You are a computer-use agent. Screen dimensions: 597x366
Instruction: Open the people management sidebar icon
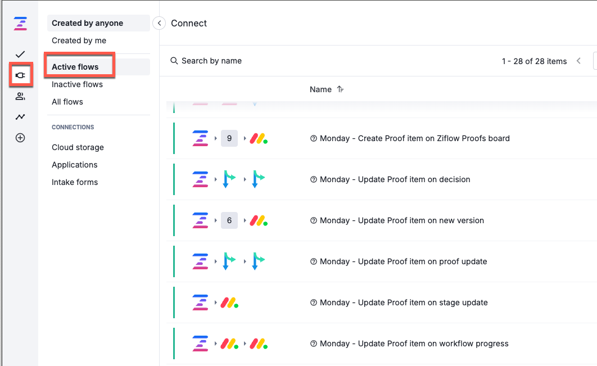click(x=20, y=96)
